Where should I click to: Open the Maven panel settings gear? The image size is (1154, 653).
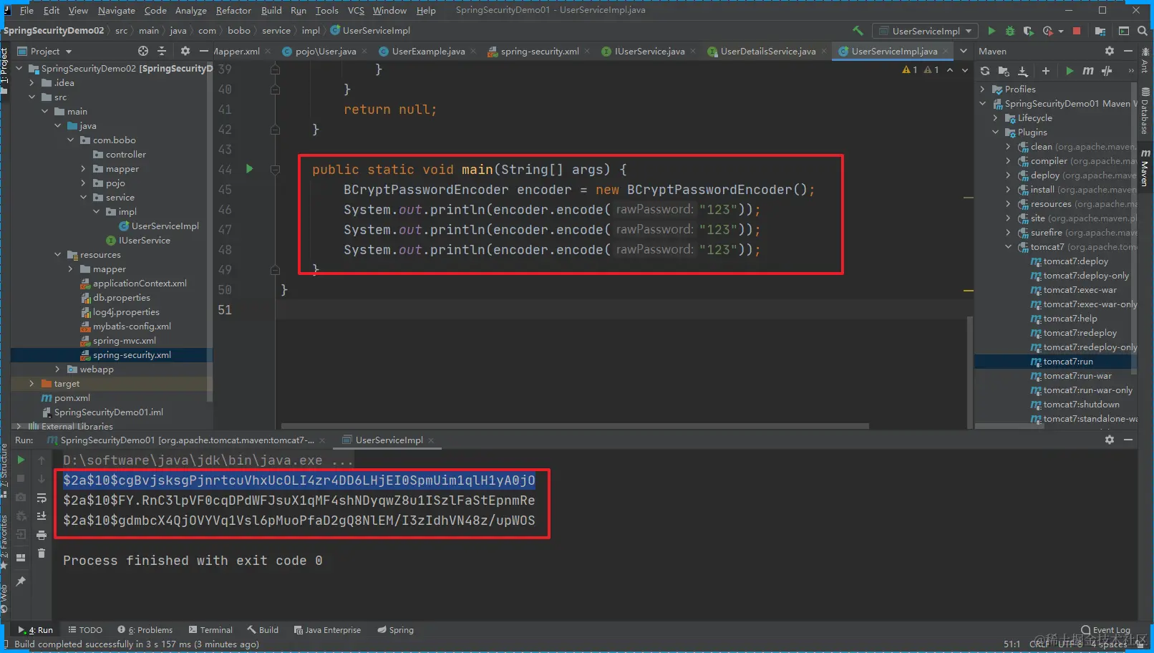point(1110,51)
